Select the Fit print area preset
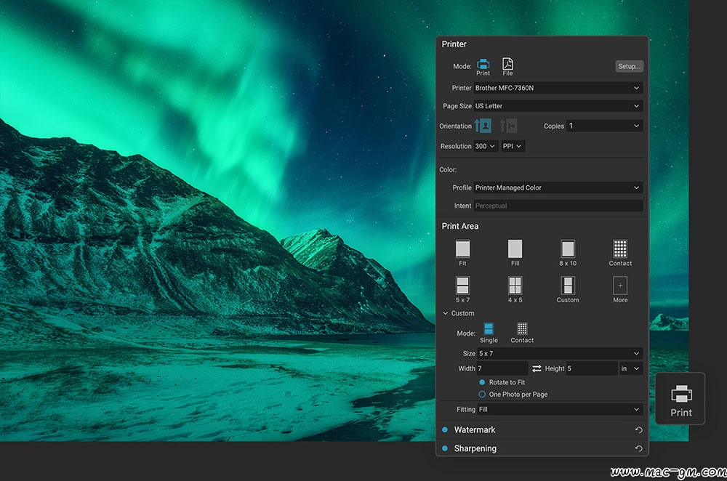727x481 pixels. pos(462,253)
